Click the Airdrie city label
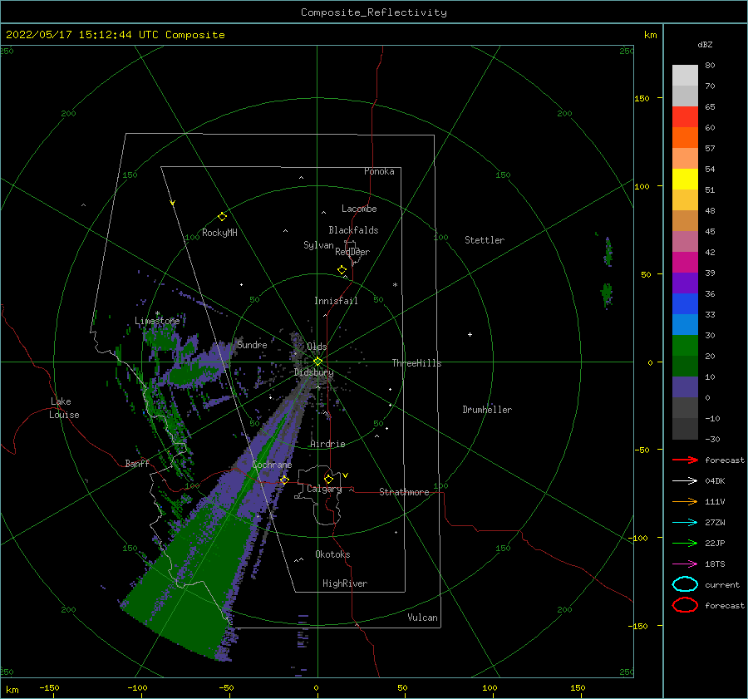Image resolution: width=748 pixels, height=699 pixels. 327,444
